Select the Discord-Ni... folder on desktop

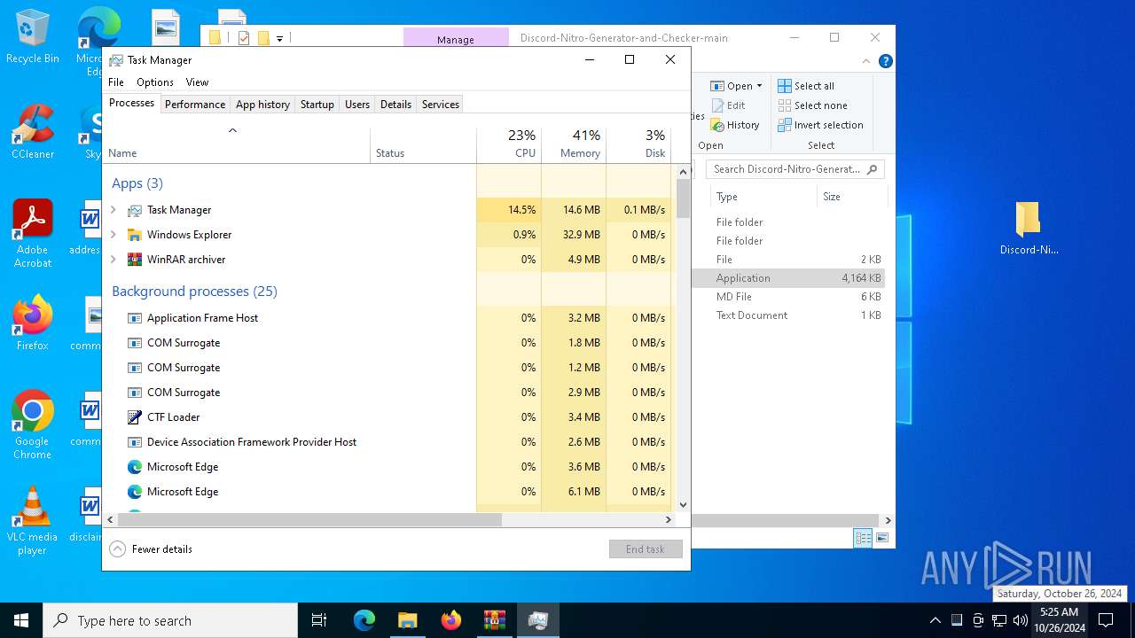pos(1029,228)
